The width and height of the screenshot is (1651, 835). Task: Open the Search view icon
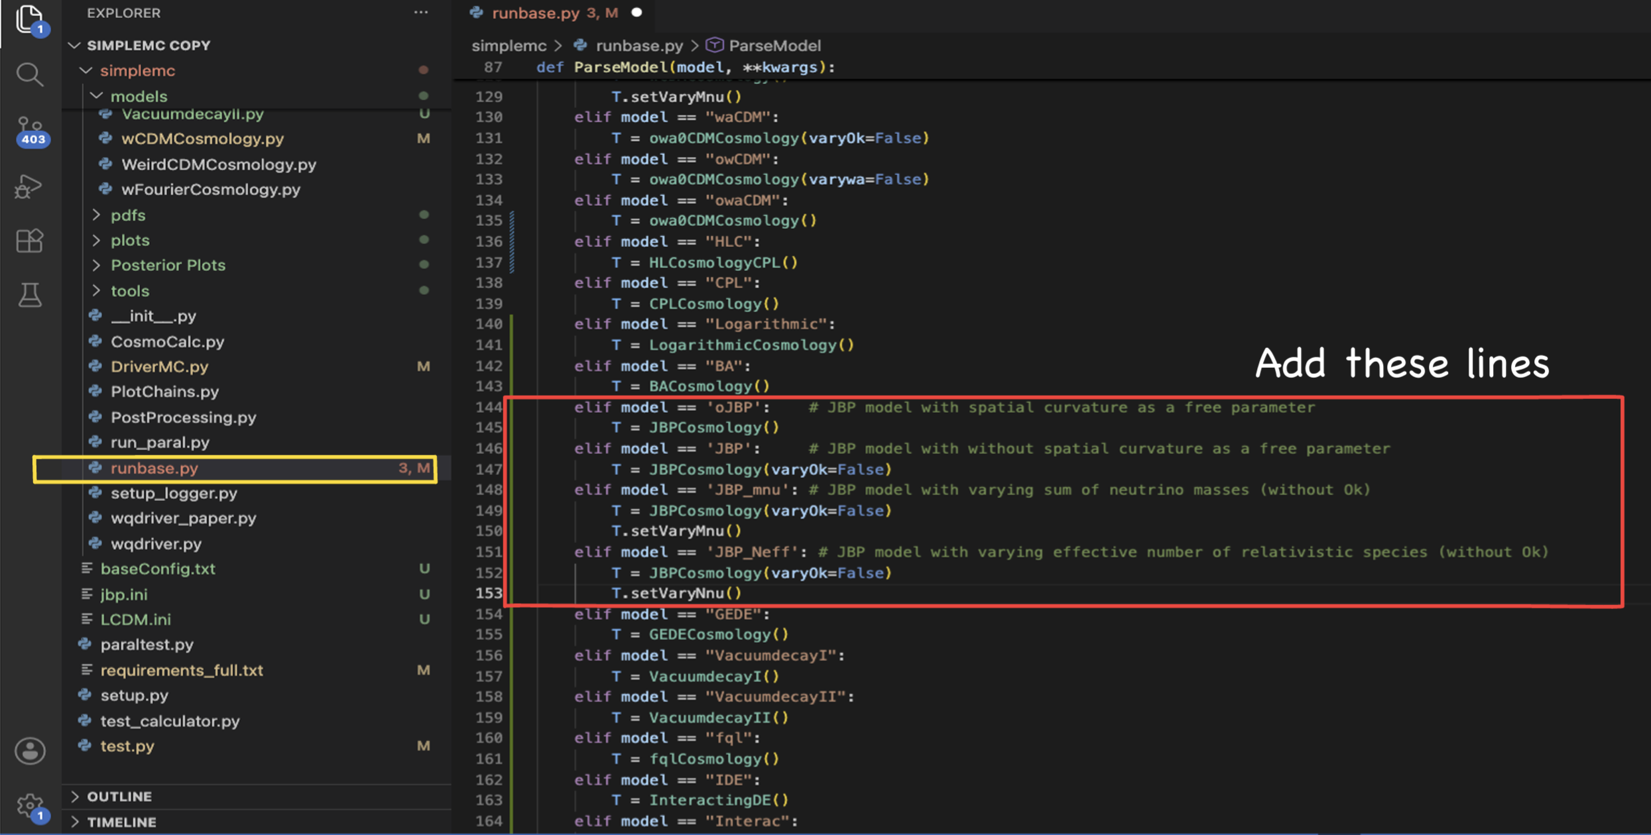tap(30, 75)
